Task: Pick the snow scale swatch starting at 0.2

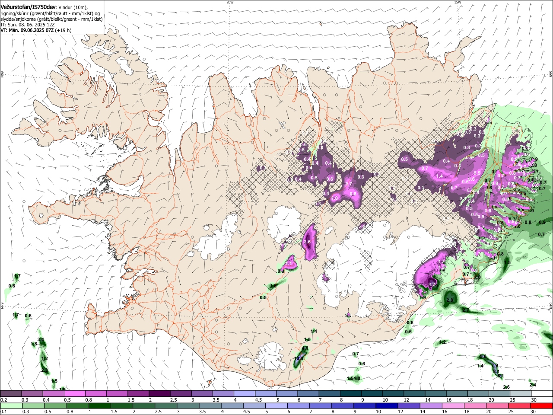Action: tap(11, 394)
